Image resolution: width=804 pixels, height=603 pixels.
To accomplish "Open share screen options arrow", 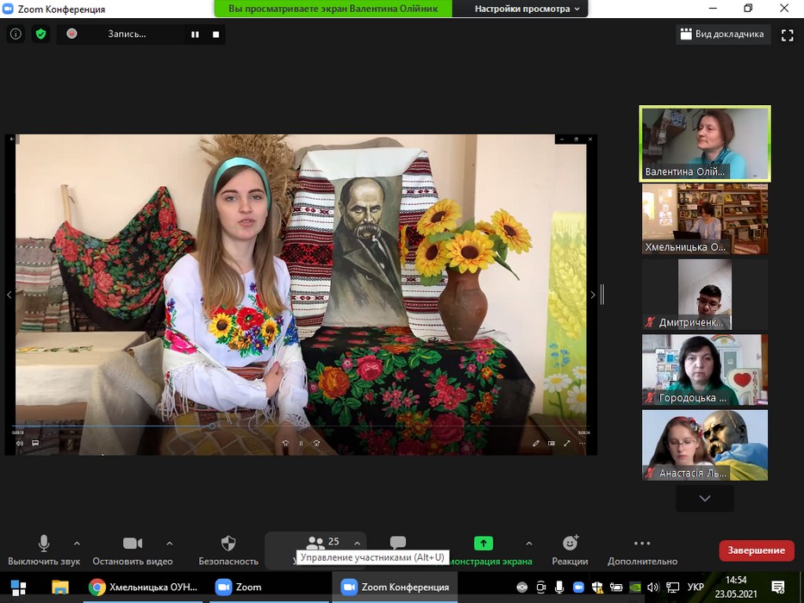I will coord(529,543).
